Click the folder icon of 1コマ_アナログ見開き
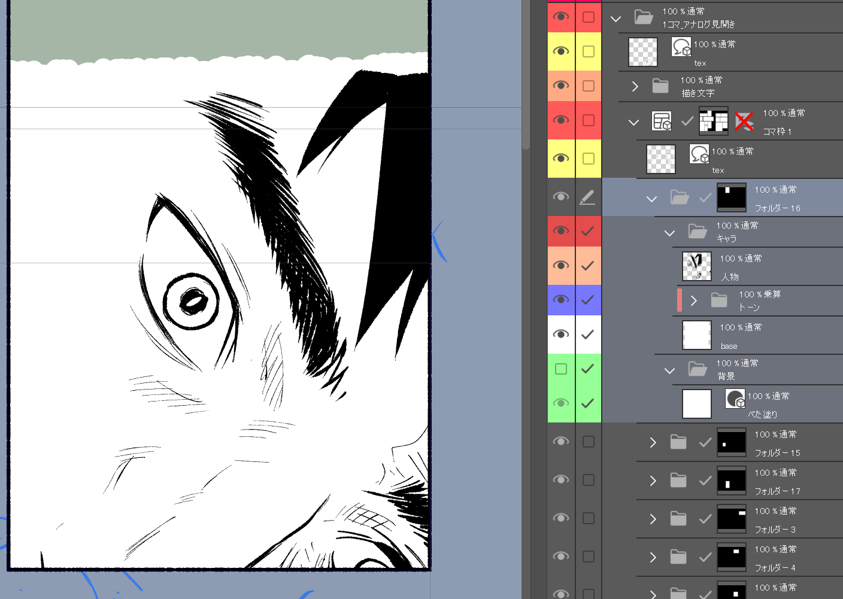The height and width of the screenshot is (599, 843). tap(644, 17)
